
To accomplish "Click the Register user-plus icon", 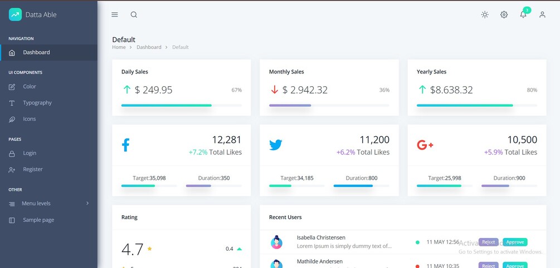I will 12,170.
